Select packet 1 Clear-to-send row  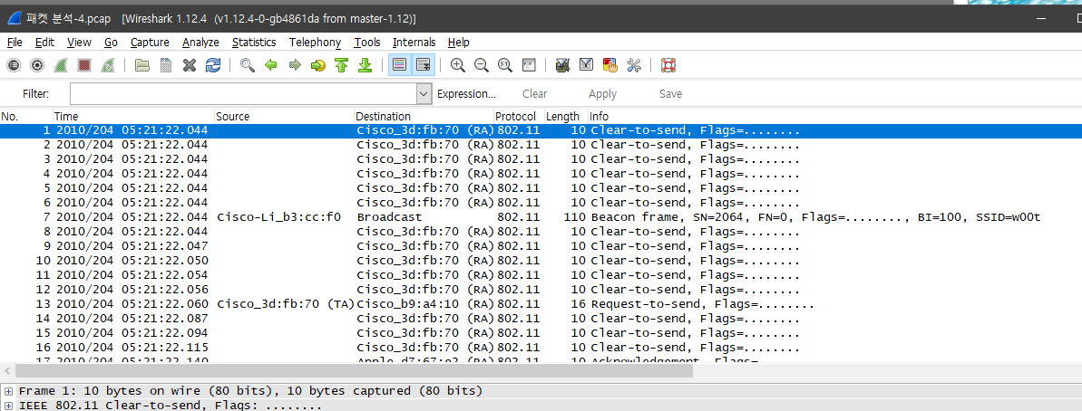point(541,130)
